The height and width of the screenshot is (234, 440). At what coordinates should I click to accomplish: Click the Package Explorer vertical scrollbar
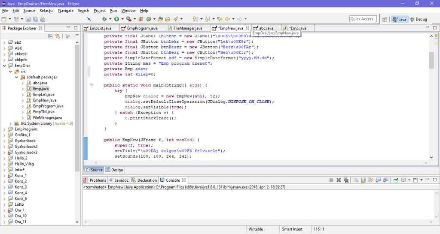click(x=77, y=108)
